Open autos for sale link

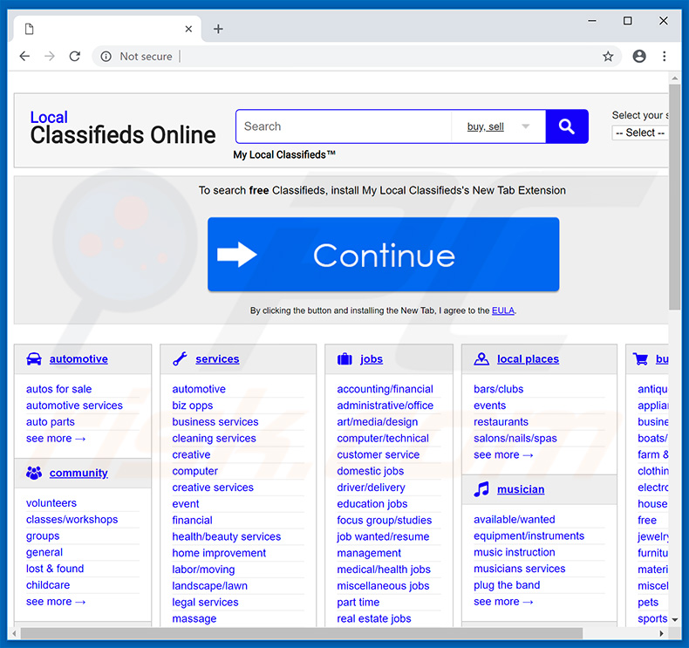59,389
